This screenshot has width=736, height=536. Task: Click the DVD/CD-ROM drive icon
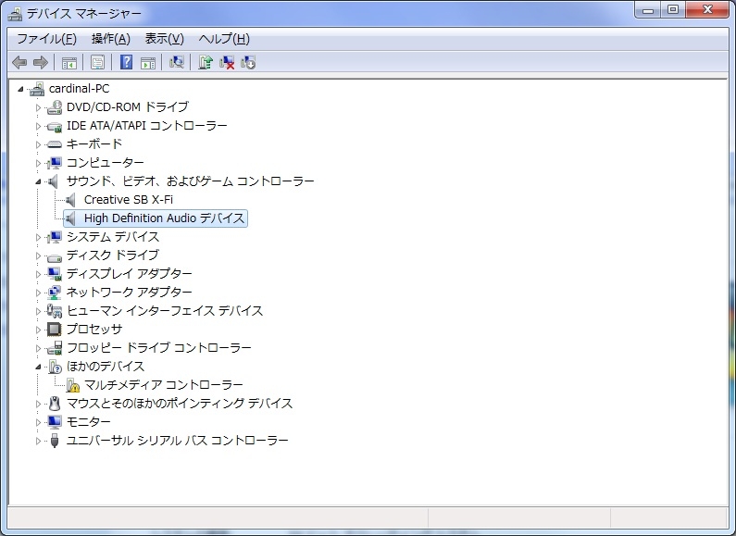tap(54, 107)
